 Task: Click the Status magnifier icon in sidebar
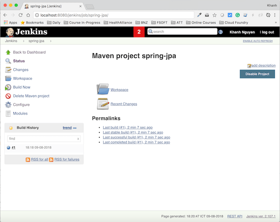point(8,61)
